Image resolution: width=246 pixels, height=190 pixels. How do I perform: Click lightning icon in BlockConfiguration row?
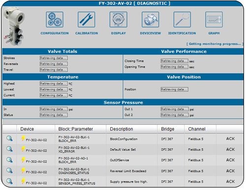(x=23, y=138)
